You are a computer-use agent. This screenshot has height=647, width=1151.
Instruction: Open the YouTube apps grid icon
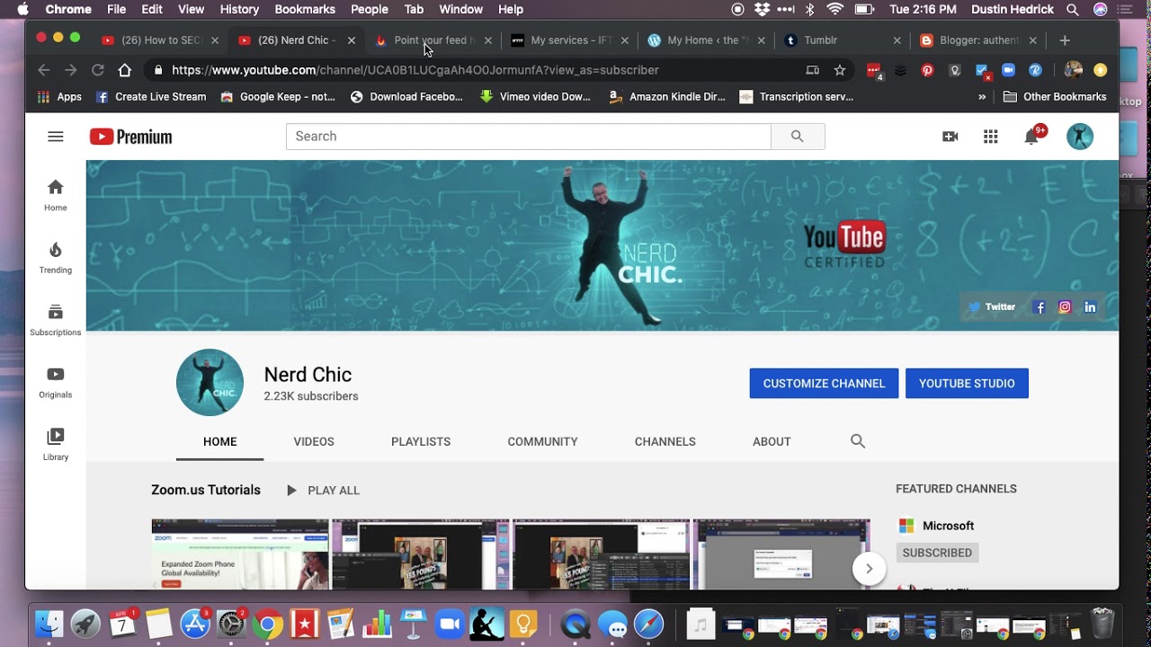click(991, 137)
